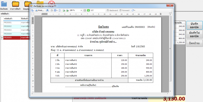
Task: Expand the page layout dropdown arrow
Action: pyautogui.click(x=57, y=10)
